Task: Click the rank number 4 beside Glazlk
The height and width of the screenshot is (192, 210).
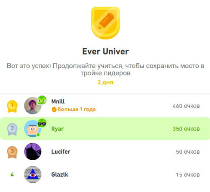Action: click(12, 175)
